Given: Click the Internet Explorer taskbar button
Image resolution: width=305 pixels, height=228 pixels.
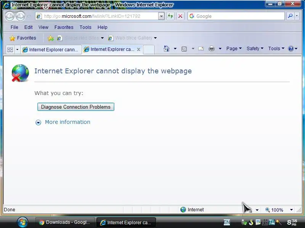Looking at the screenshot, I should point(126,222).
